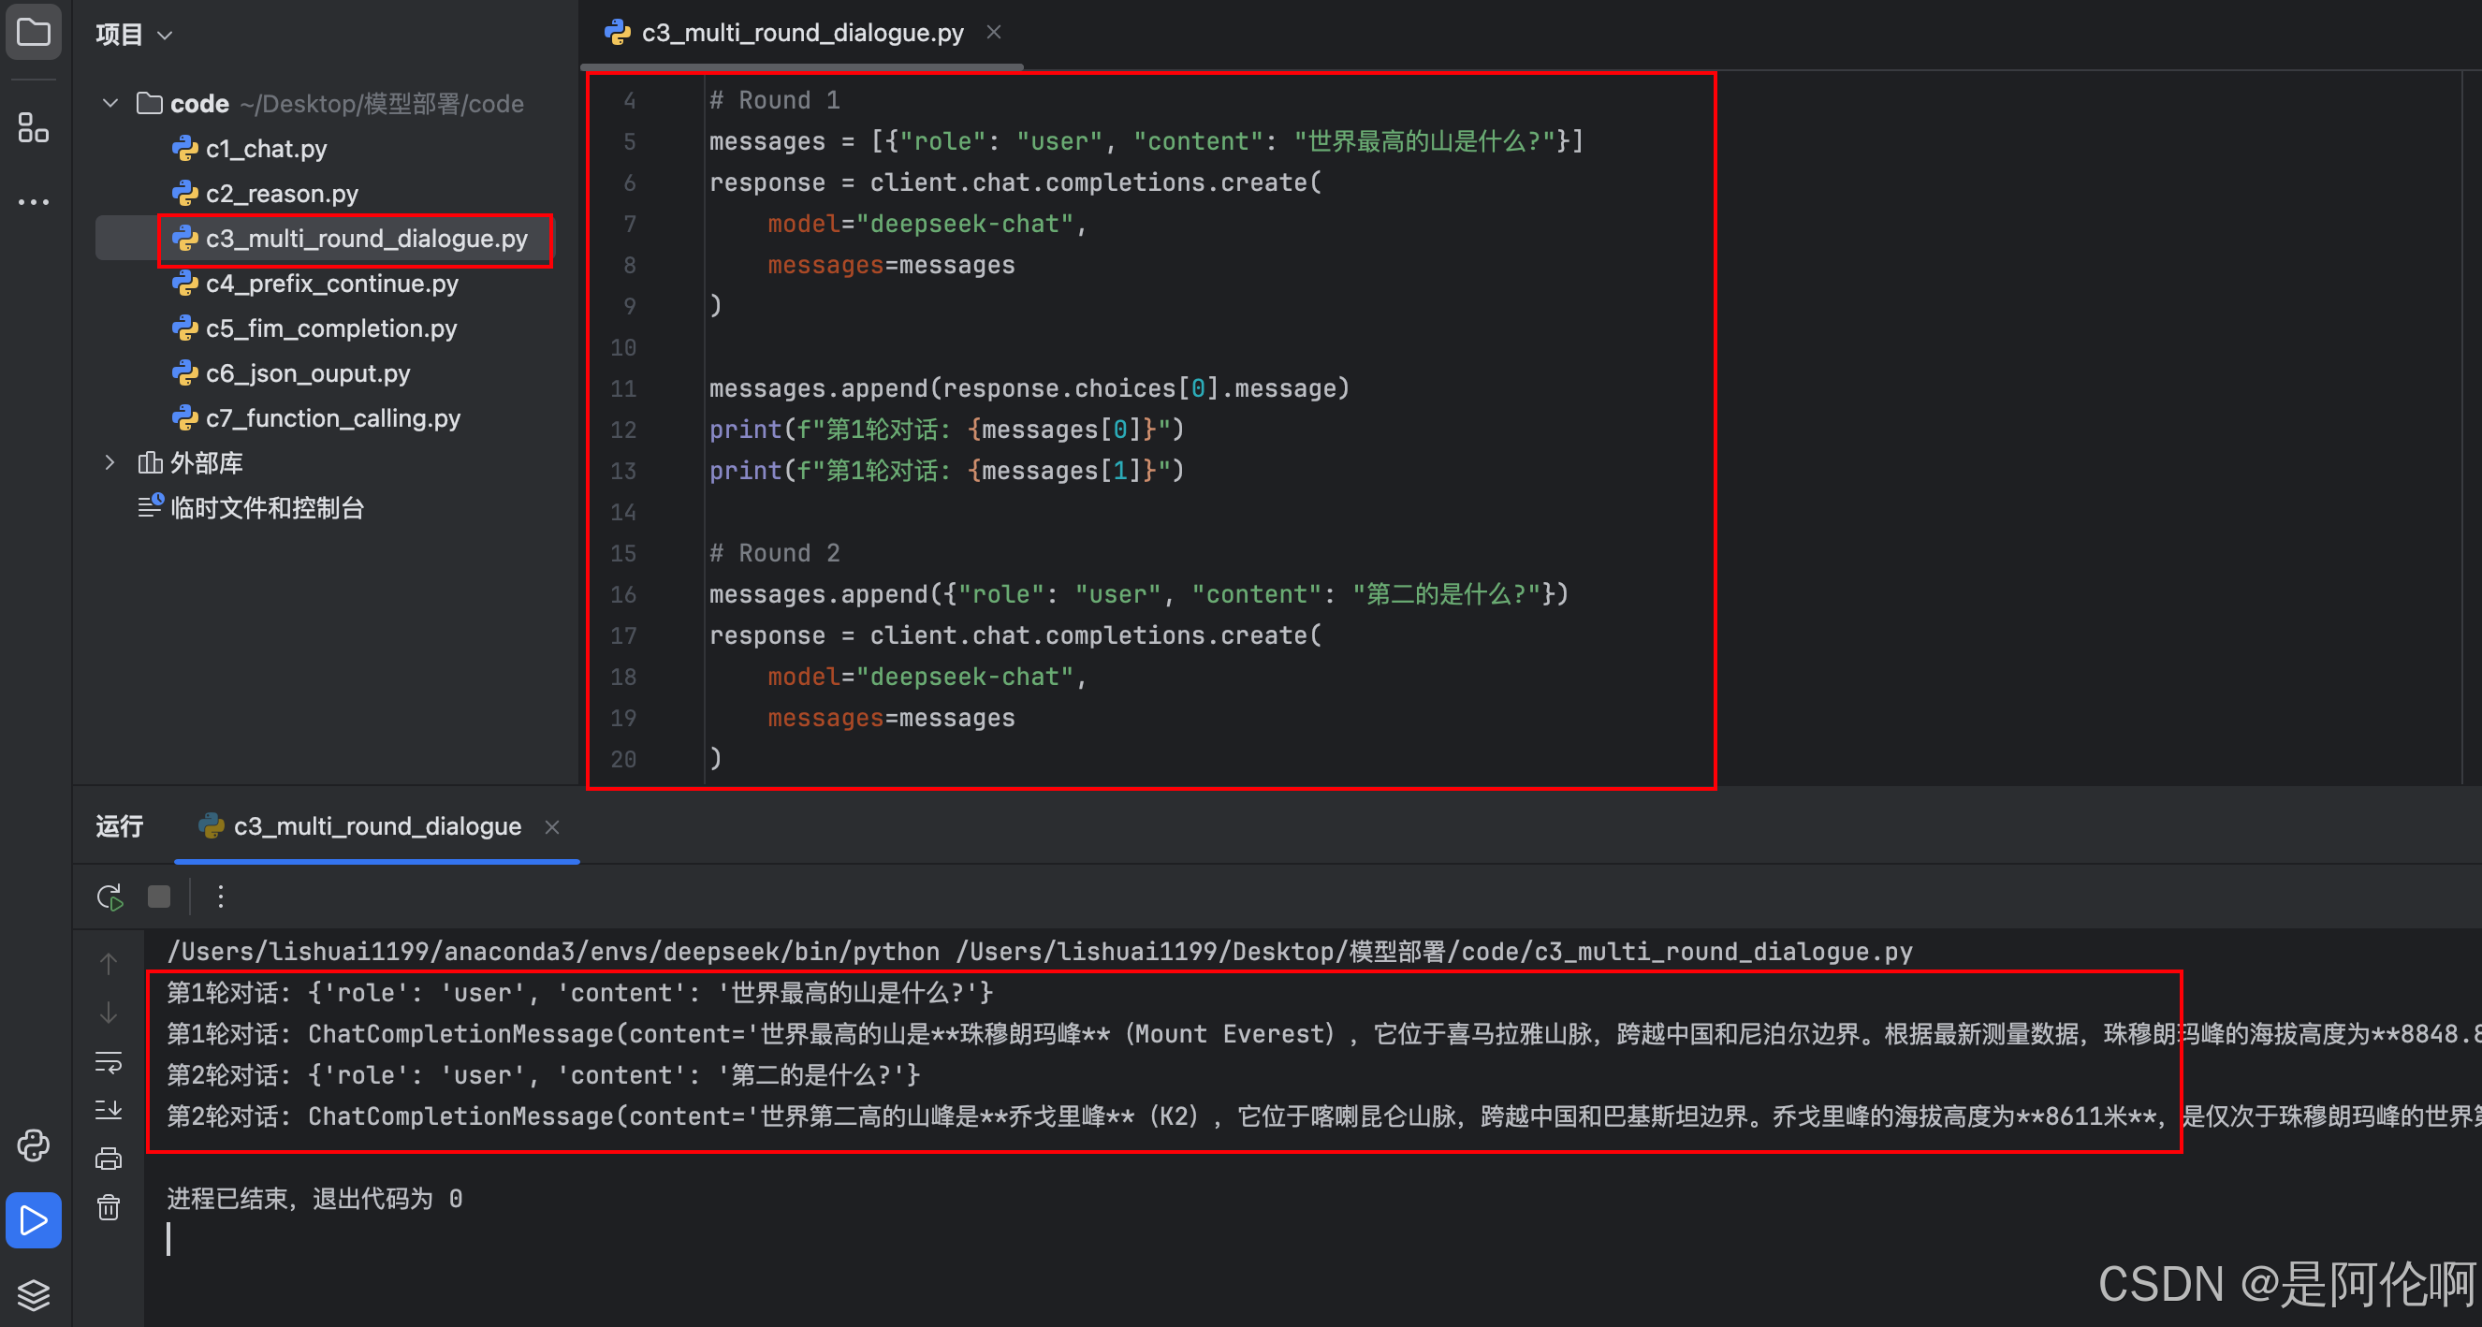Open the 项目 view dropdown
This screenshot has width=2482, height=1327.
[134, 35]
